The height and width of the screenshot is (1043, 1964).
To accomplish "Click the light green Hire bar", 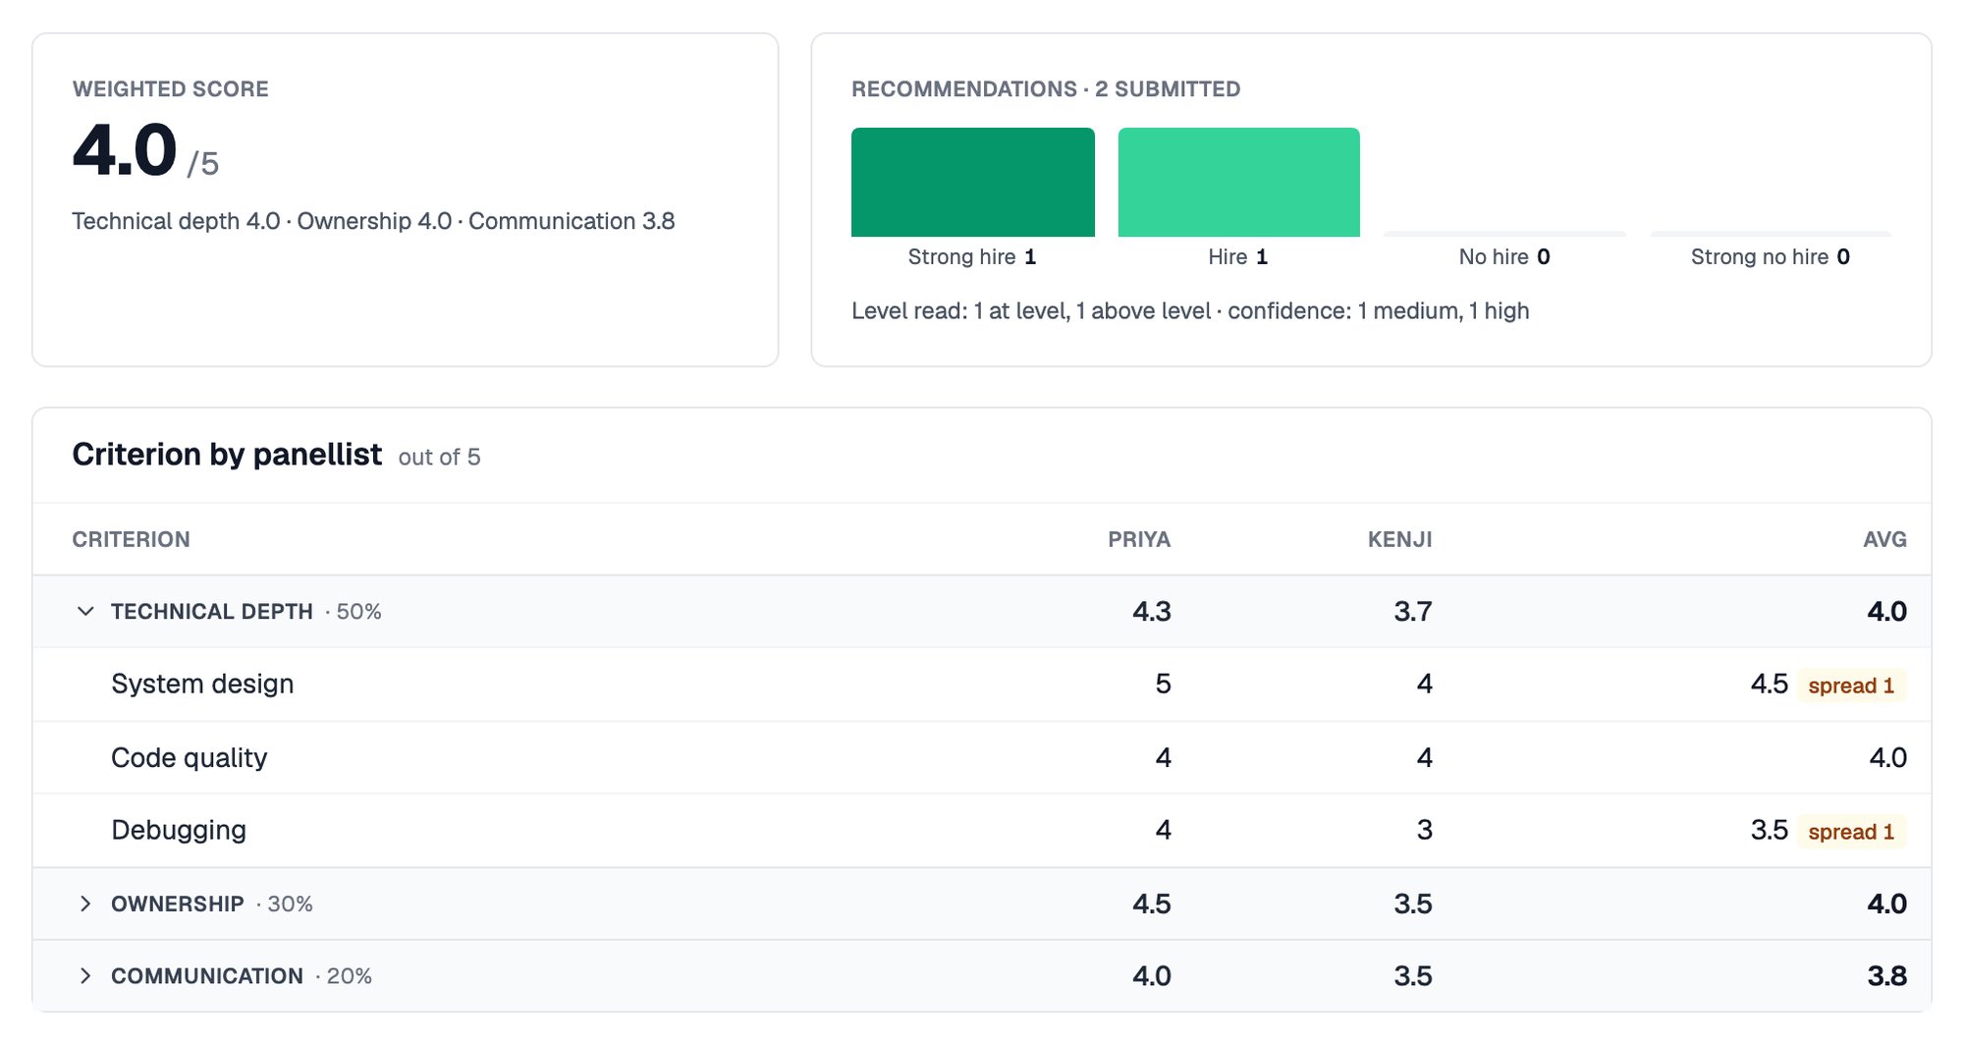I will [x=1238, y=182].
